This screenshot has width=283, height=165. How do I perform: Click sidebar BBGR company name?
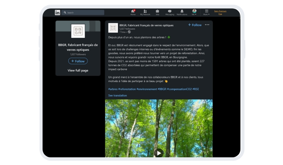78,47
